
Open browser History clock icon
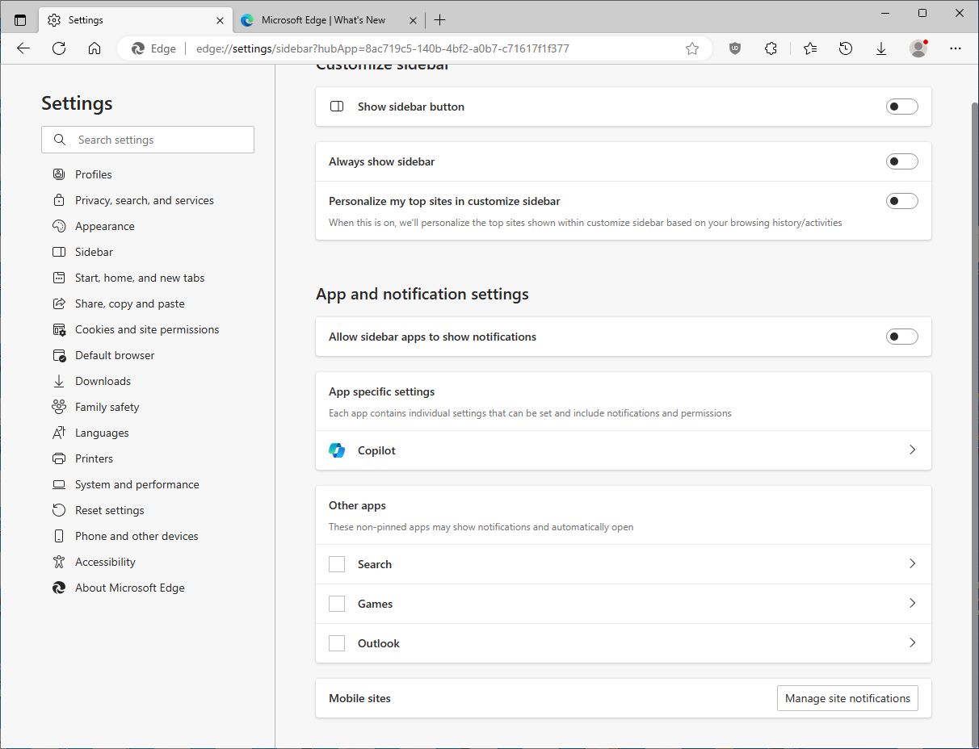click(x=846, y=48)
